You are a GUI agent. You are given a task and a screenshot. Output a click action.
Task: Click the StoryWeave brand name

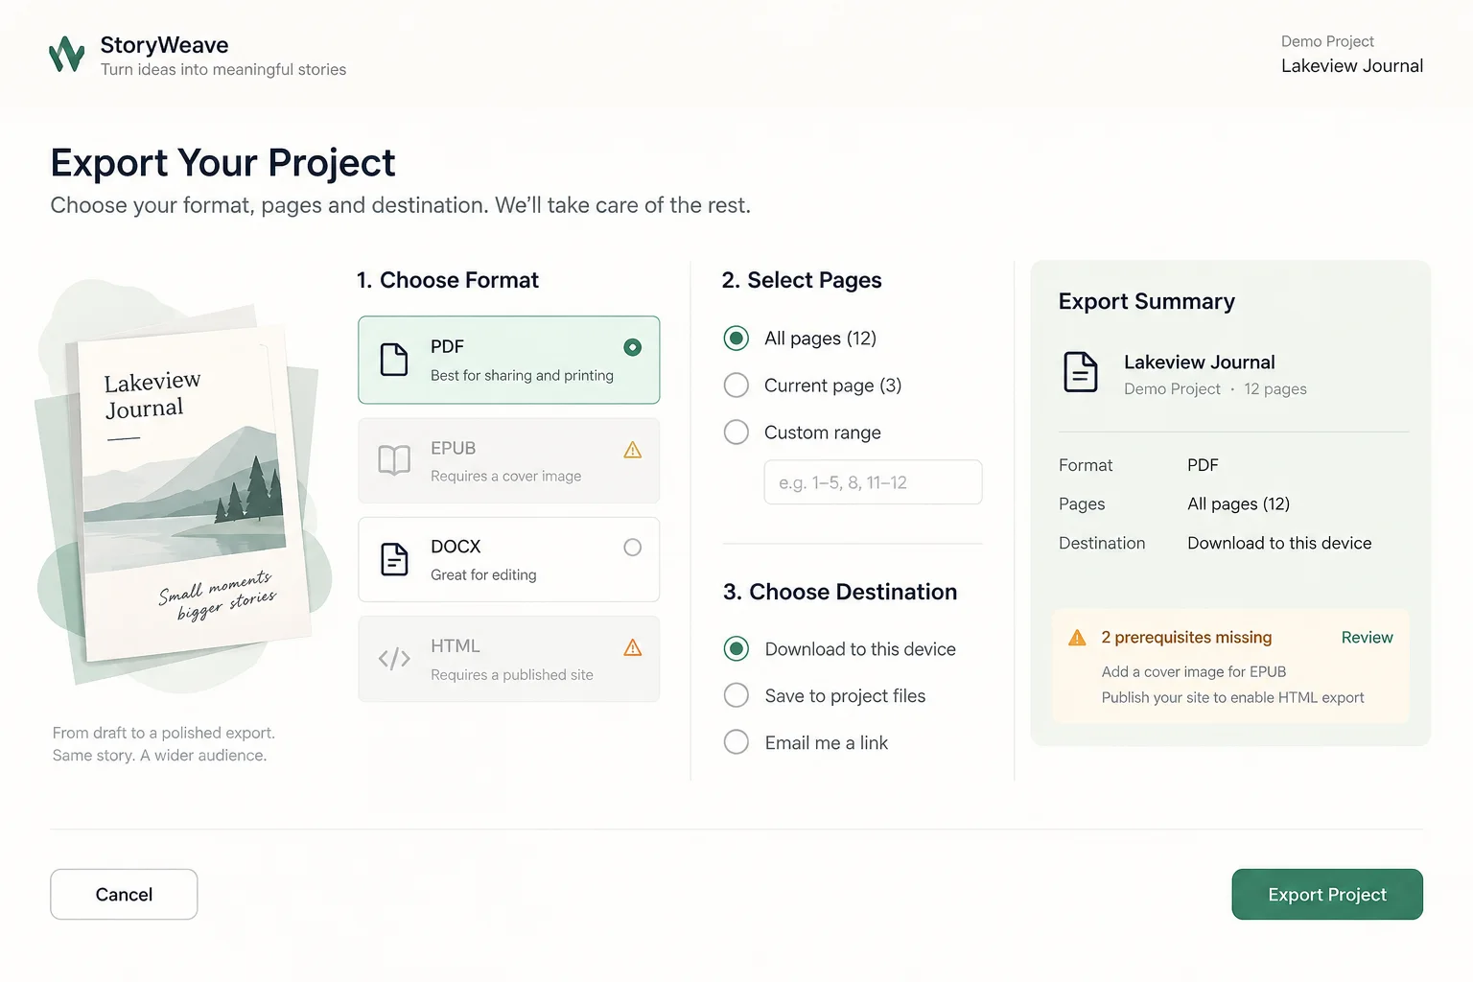pos(164,45)
